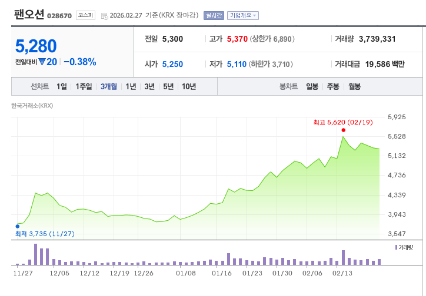Click the red 최고 high-point marker dot
Image resolution: width=426 pixels, height=296 pixels.
[x=344, y=130]
